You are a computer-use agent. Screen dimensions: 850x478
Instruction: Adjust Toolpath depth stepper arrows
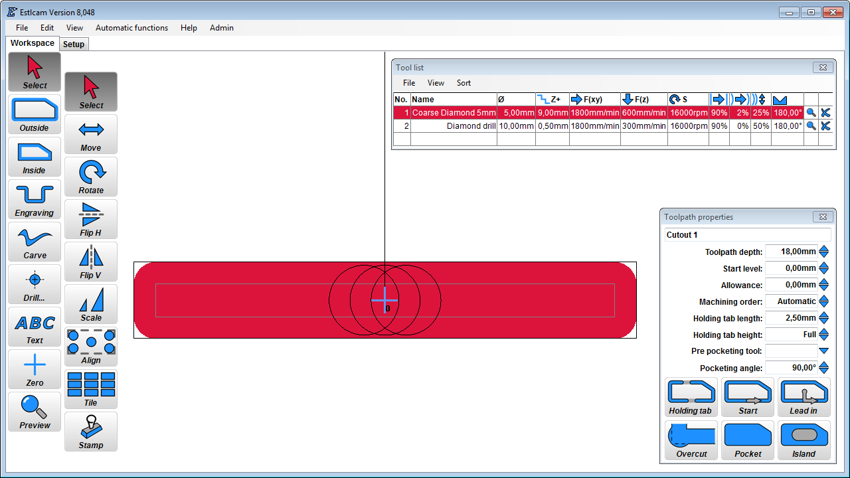pos(824,252)
